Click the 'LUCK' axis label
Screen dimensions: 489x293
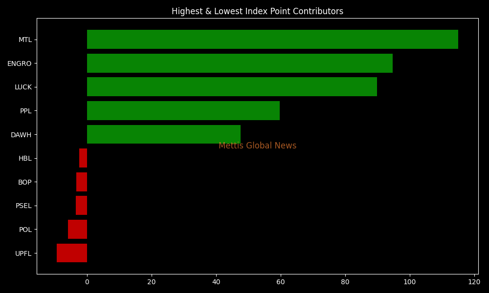pyautogui.click(x=23, y=87)
